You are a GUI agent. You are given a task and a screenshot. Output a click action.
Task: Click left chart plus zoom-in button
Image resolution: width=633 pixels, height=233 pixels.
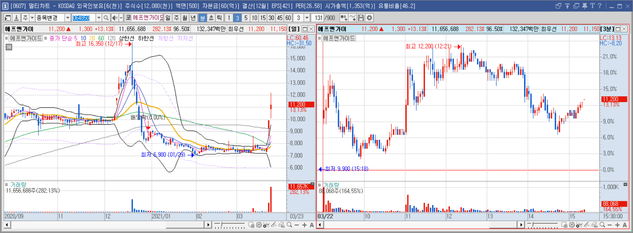click(x=304, y=225)
